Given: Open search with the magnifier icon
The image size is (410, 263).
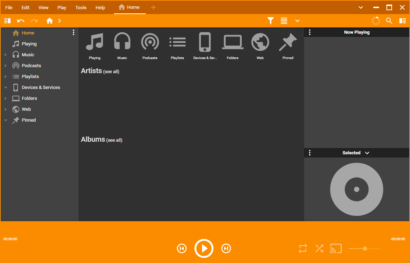Looking at the screenshot, I should 389,21.
